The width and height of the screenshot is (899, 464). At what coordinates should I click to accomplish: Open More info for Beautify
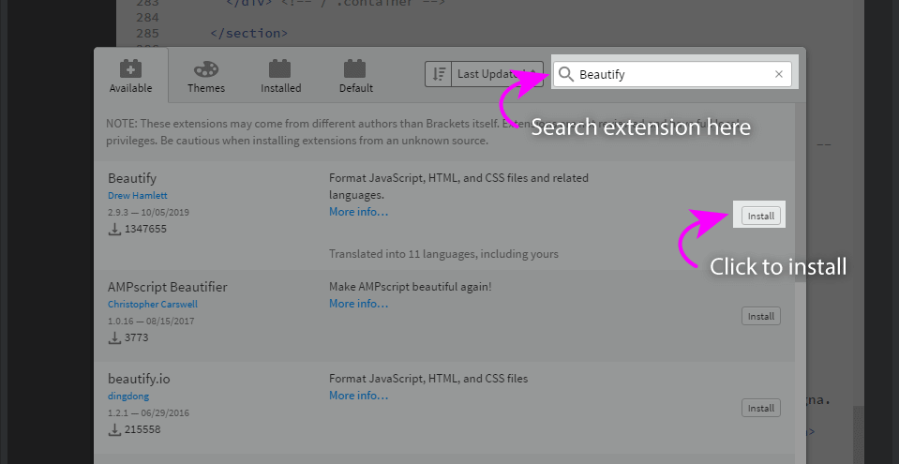point(358,212)
